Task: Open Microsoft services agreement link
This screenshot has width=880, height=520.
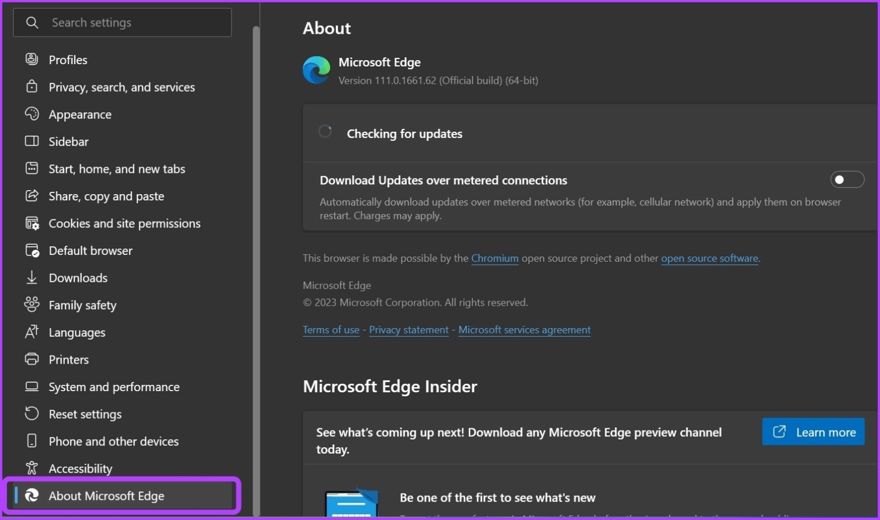Action: click(524, 330)
